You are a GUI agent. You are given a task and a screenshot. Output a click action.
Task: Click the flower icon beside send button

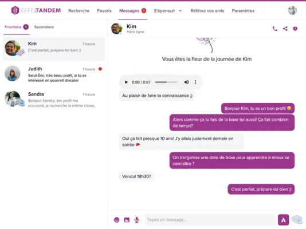click(x=297, y=220)
